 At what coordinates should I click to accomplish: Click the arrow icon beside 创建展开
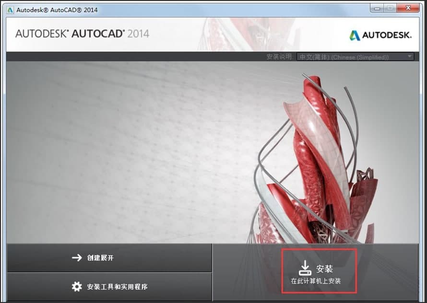pos(77,257)
